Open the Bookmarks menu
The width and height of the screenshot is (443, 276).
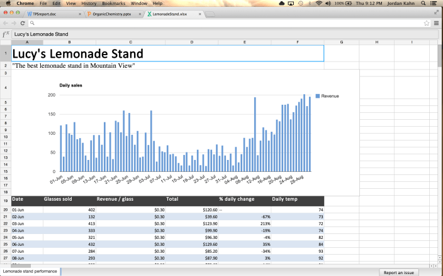tap(113, 3)
